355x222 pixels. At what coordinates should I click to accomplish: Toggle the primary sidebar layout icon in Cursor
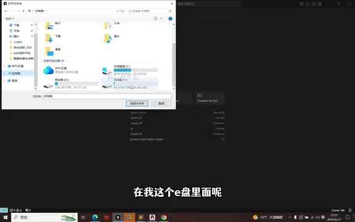(x=301, y=4)
